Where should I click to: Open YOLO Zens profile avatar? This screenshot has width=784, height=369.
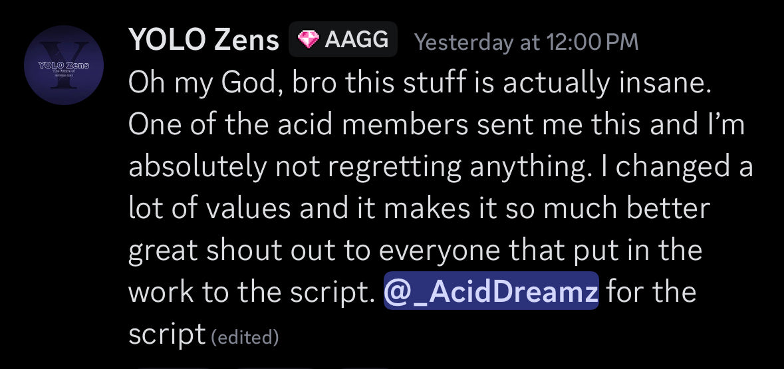(63, 65)
